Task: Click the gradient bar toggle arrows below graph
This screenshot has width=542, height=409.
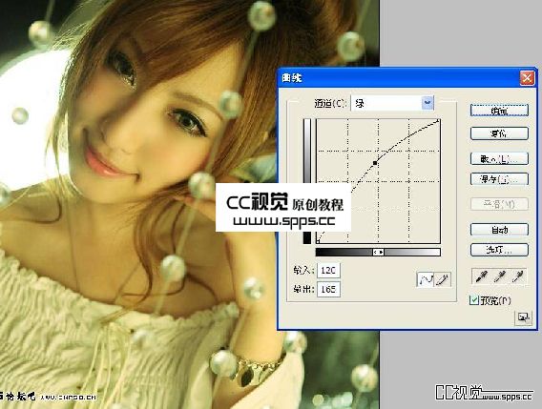Action: pos(379,253)
